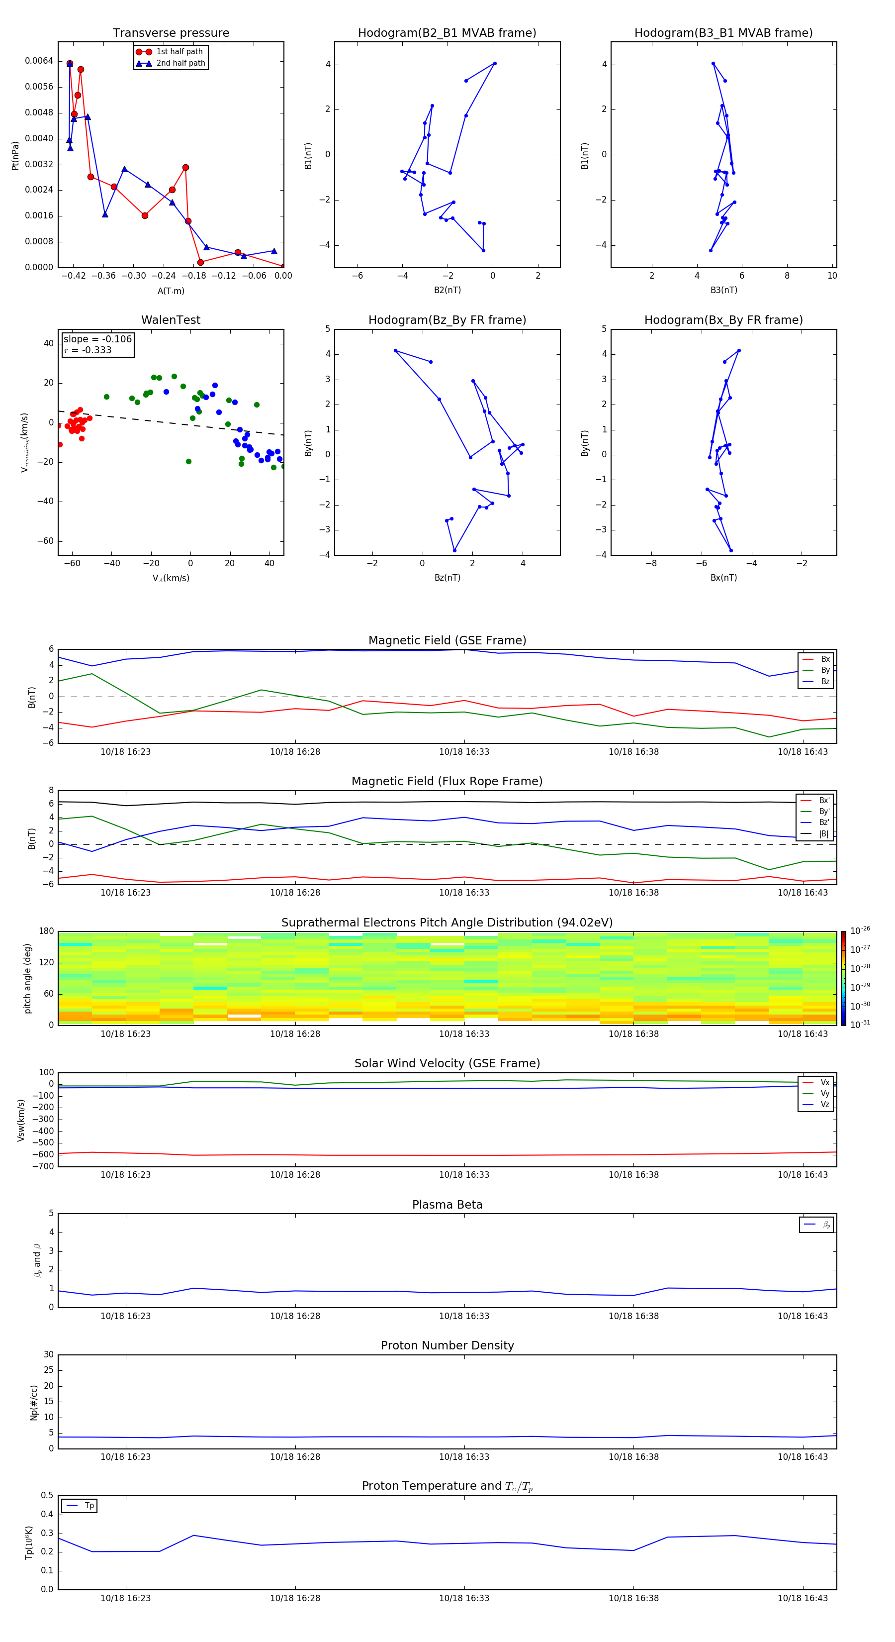Click the 'Plasma Beta' title
The height and width of the screenshot is (1642, 895).
coord(447,1205)
